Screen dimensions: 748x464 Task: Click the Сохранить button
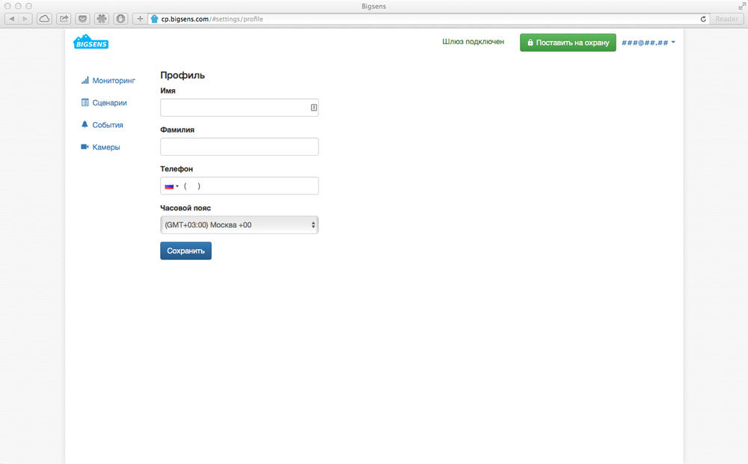(x=186, y=251)
